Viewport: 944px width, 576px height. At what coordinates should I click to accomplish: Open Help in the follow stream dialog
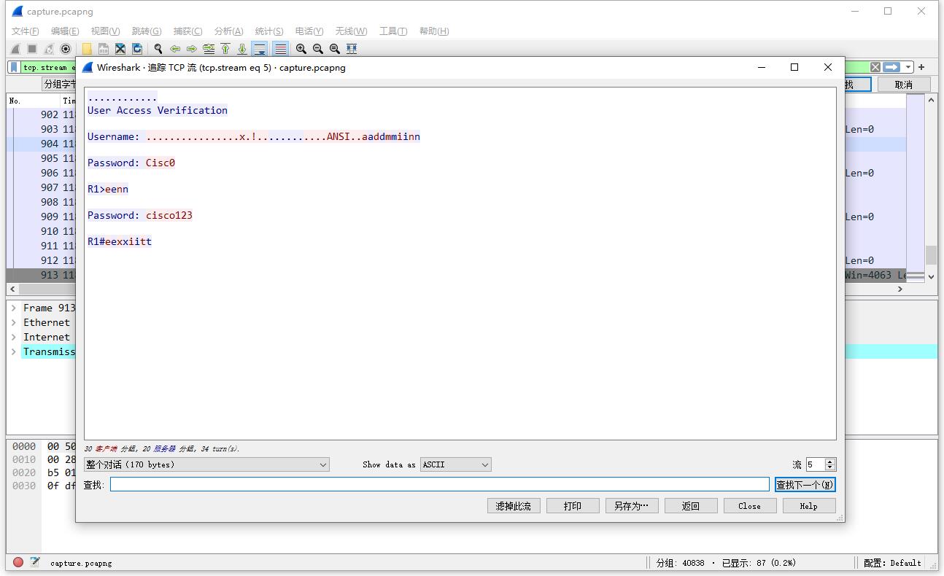click(809, 506)
